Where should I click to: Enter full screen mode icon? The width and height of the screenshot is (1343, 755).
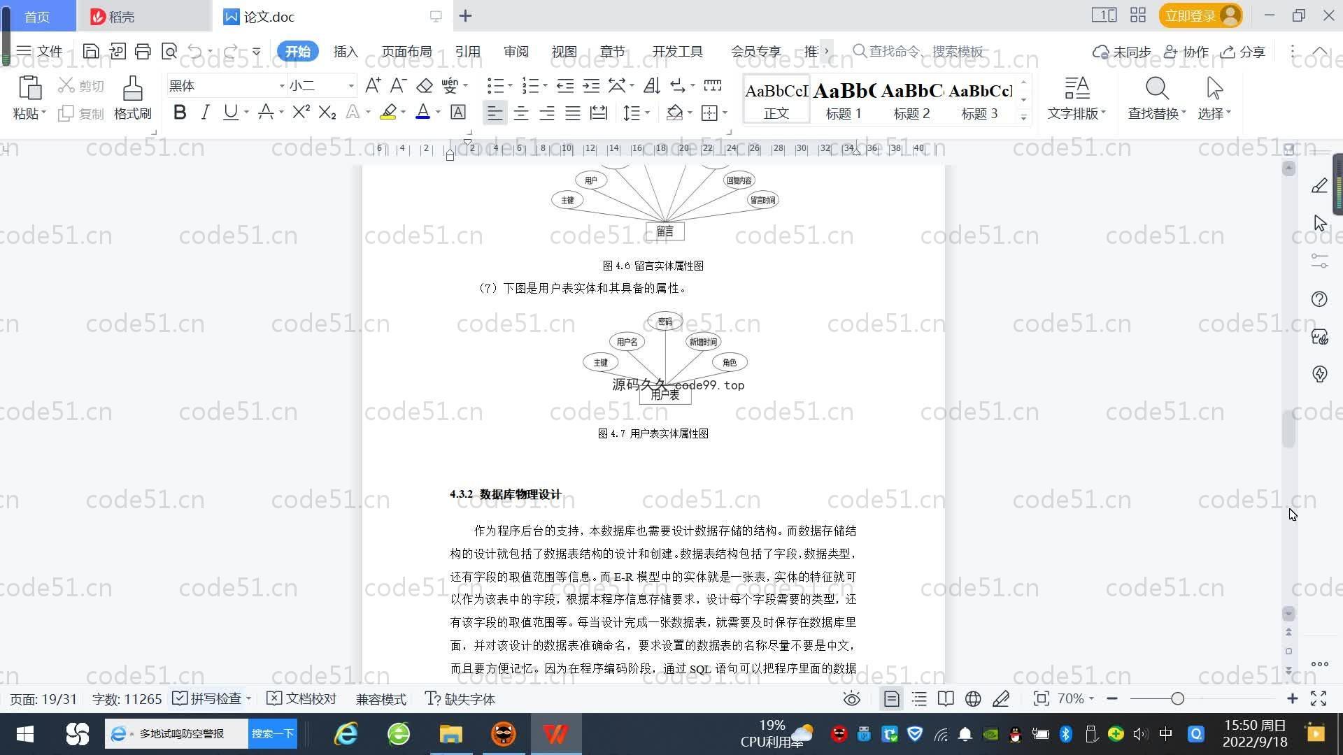point(1319,699)
